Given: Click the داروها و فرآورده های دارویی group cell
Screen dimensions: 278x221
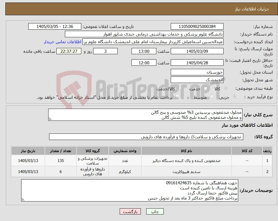Looking at the screenshot, I should click(x=93, y=172).
